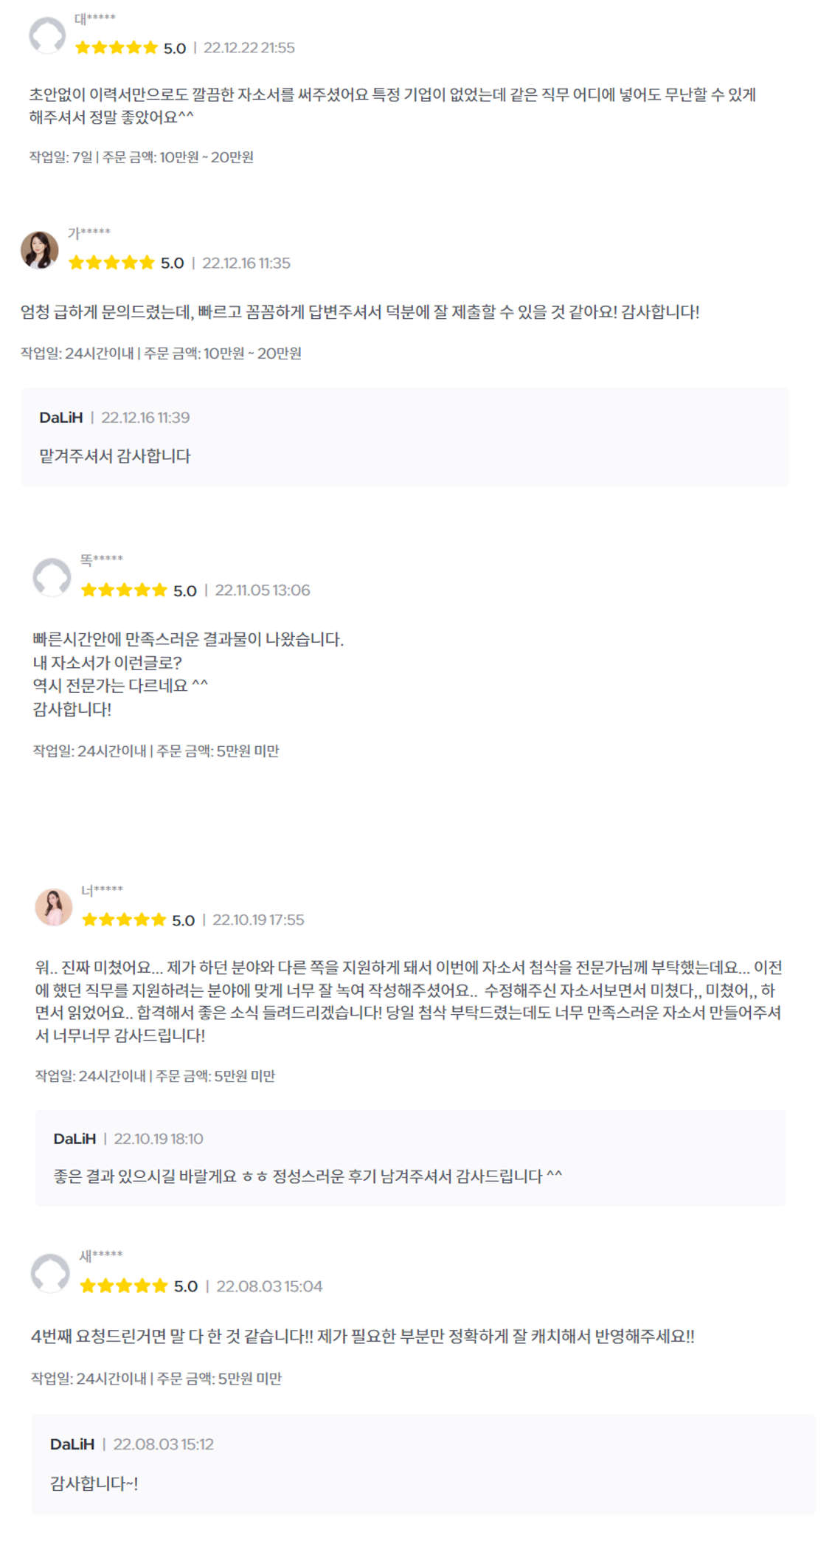Screen dimensions: 832x1541
Task: Click the DaLiH name in the 22.10.19 18:10 reply
Action: (74, 1139)
